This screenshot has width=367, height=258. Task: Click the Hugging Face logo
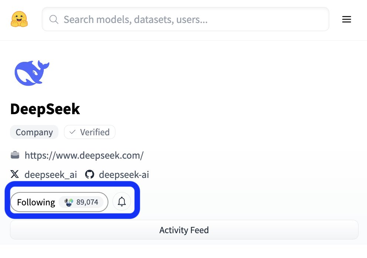pos(19,19)
